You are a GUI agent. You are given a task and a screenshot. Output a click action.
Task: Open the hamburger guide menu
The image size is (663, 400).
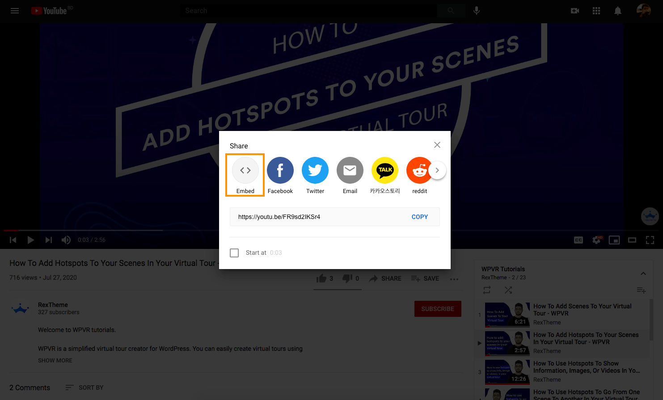(x=15, y=11)
